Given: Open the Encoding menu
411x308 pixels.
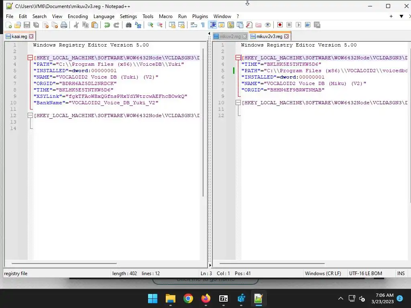Looking at the screenshot, I should 78,16.
